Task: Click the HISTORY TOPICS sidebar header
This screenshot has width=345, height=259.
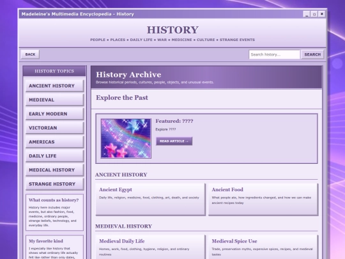Action: point(54,71)
